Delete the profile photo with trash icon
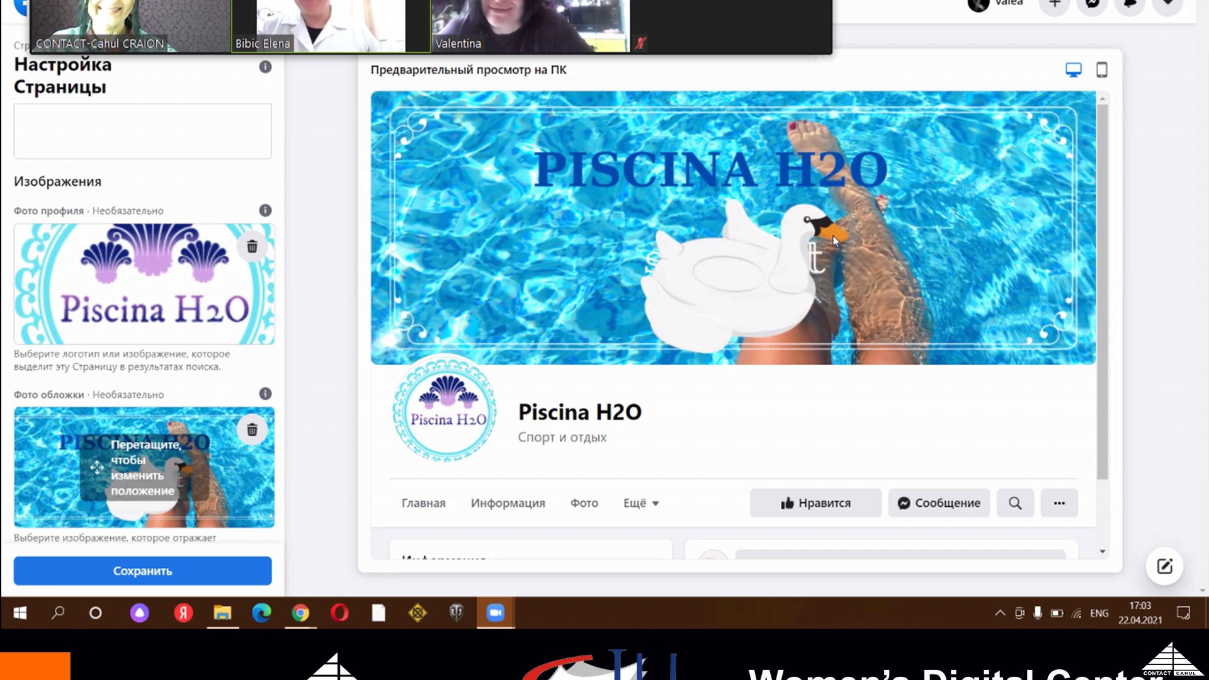Screen dimensions: 1209x680 pos(252,247)
